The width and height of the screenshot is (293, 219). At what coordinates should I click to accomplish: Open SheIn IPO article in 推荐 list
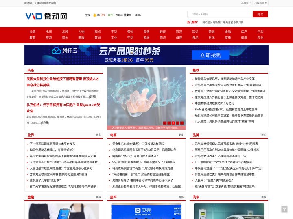[x=226, y=109]
